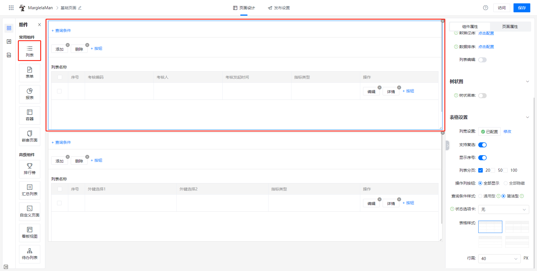537x271 pixels.
Task: Add a toolbar 按钮 in first list
Action: click(x=96, y=48)
